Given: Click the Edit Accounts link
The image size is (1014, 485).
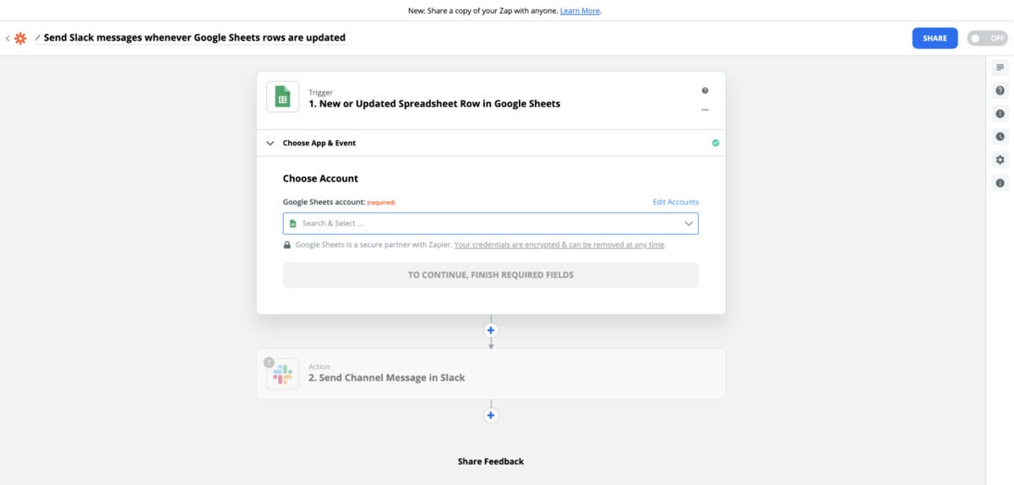Looking at the screenshot, I should point(675,202).
